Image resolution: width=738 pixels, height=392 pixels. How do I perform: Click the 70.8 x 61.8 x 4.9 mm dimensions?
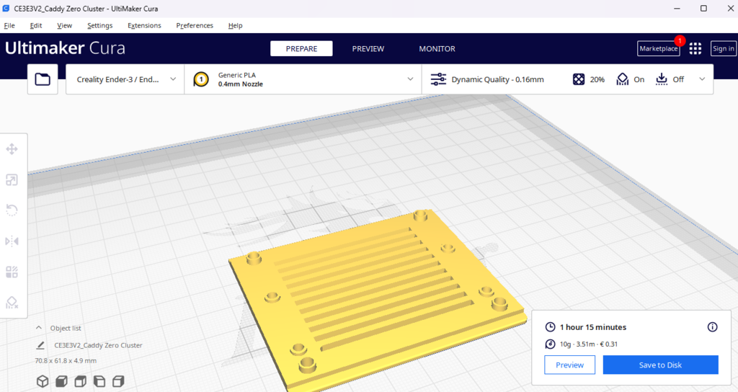click(66, 360)
